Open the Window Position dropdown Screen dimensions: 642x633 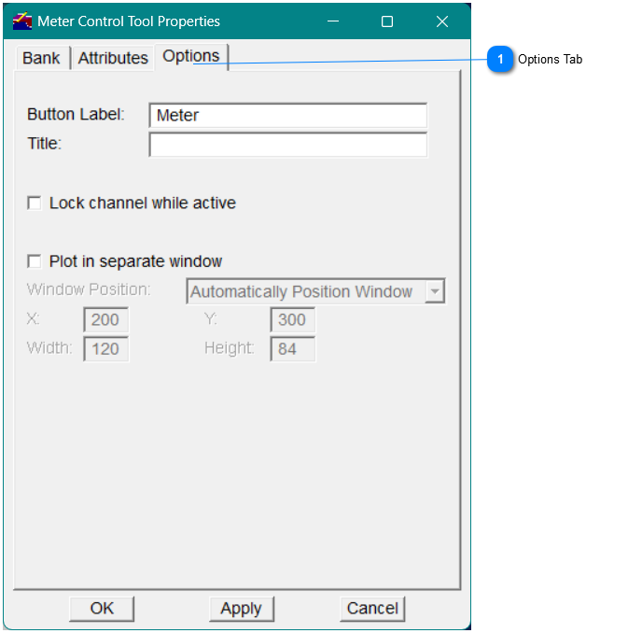coord(315,291)
